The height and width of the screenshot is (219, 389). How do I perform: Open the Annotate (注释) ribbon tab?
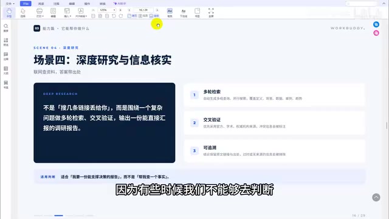point(57,4)
